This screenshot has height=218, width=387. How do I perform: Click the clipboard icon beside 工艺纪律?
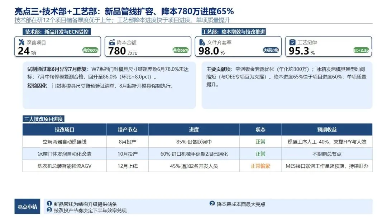click(292, 42)
